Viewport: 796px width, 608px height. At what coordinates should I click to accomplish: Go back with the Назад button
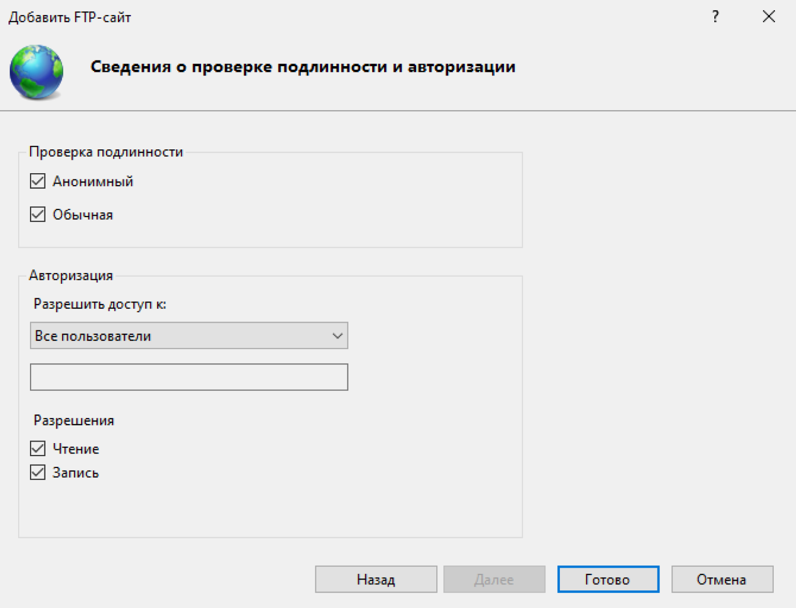click(376, 580)
